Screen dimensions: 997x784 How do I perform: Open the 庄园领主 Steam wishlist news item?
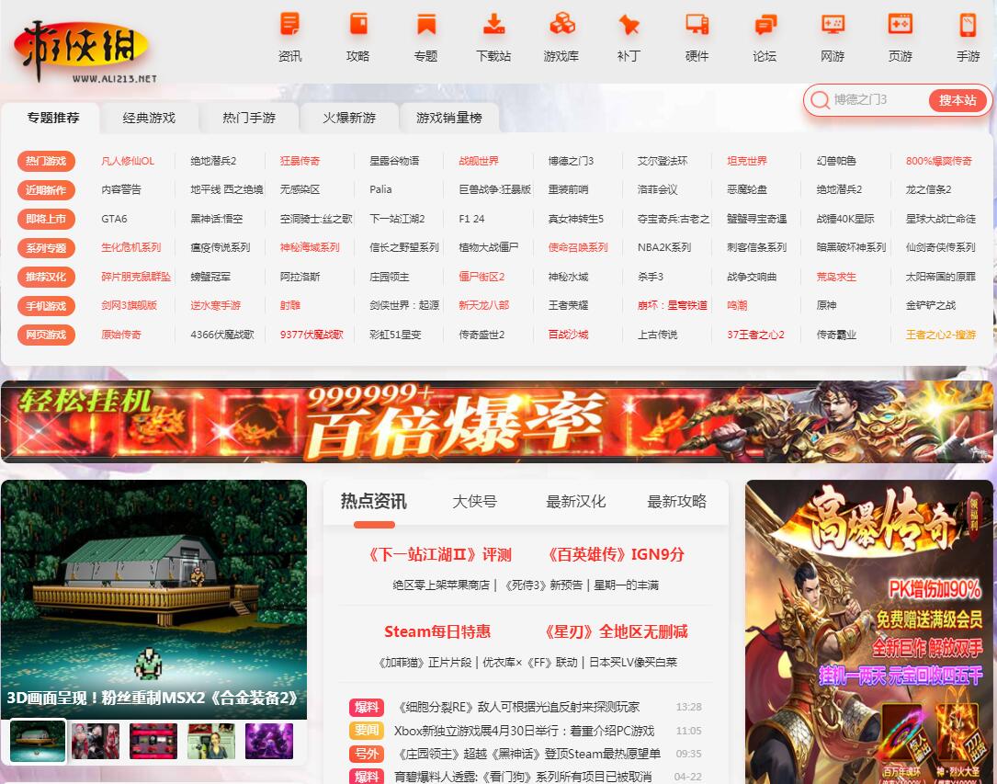527,754
